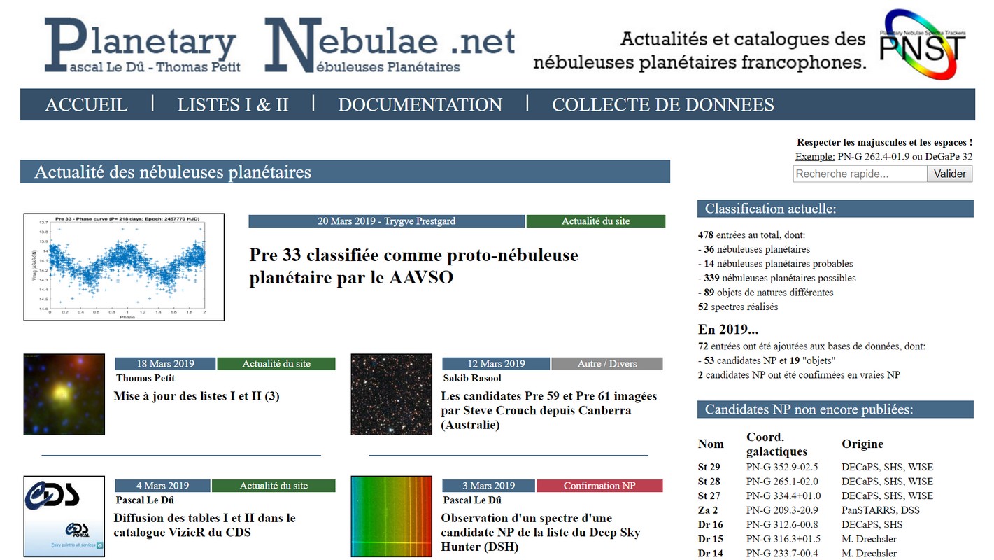Image resolution: width=994 pixels, height=560 pixels.
Task: Open the VizieR du CDS diffusion article
Action: 204,525
